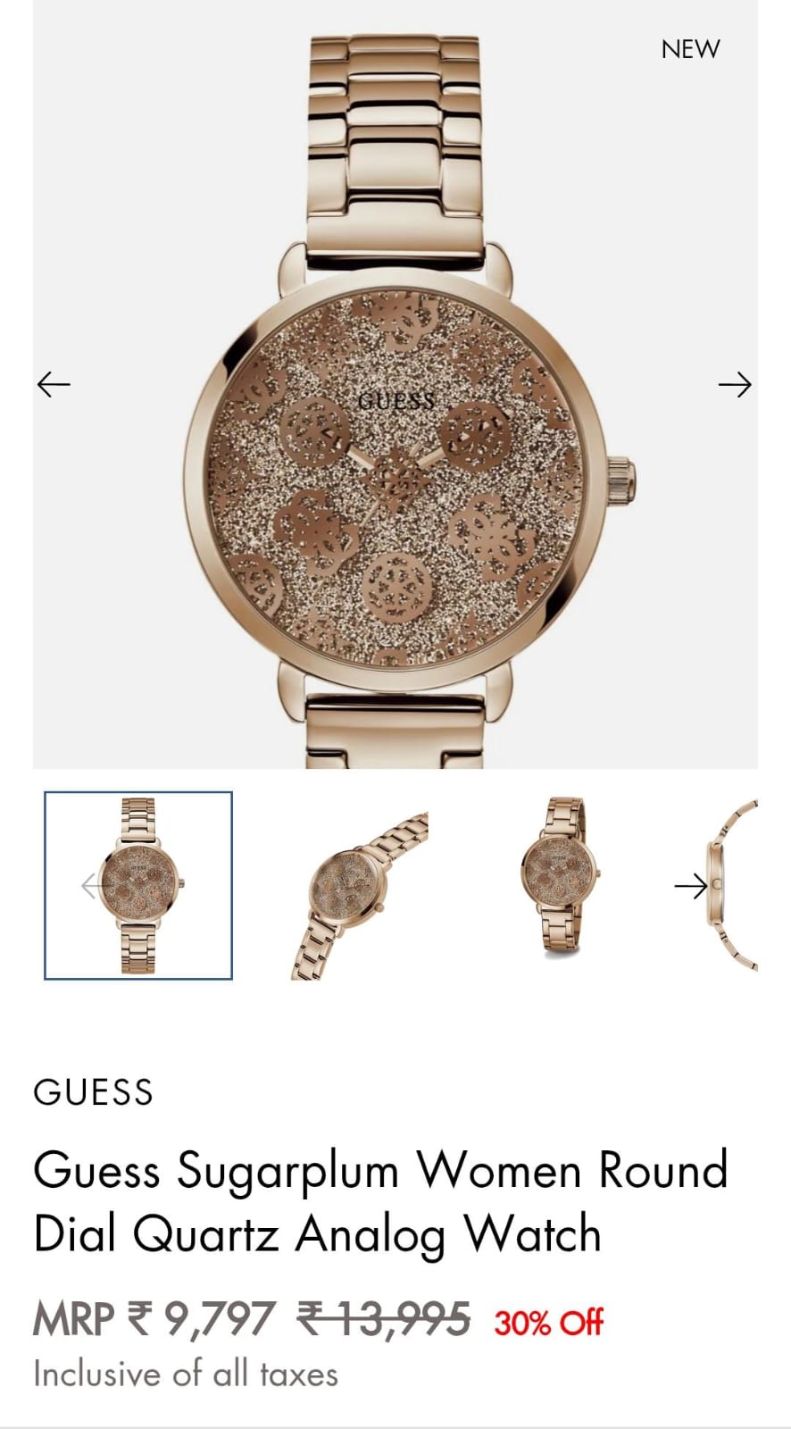Click the right arrow on thumbnail strip
Image resolution: width=791 pixels, height=1429 pixels.
[x=691, y=885]
